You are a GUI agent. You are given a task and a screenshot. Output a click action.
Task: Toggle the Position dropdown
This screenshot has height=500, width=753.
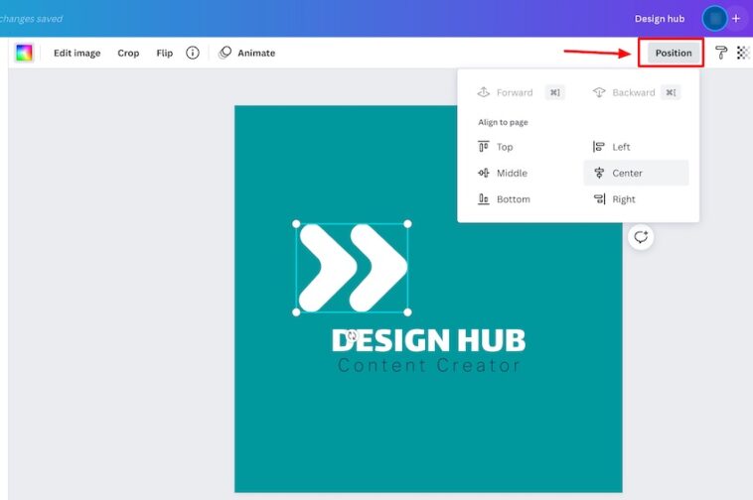673,53
